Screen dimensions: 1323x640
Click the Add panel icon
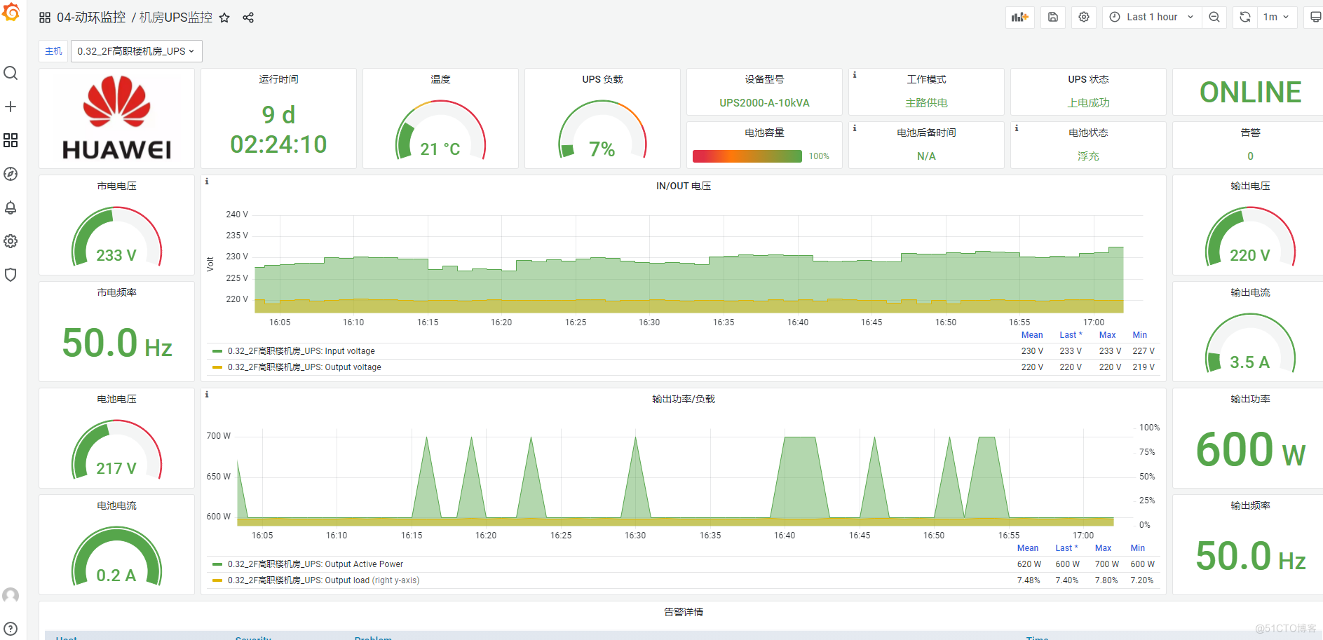(1020, 18)
